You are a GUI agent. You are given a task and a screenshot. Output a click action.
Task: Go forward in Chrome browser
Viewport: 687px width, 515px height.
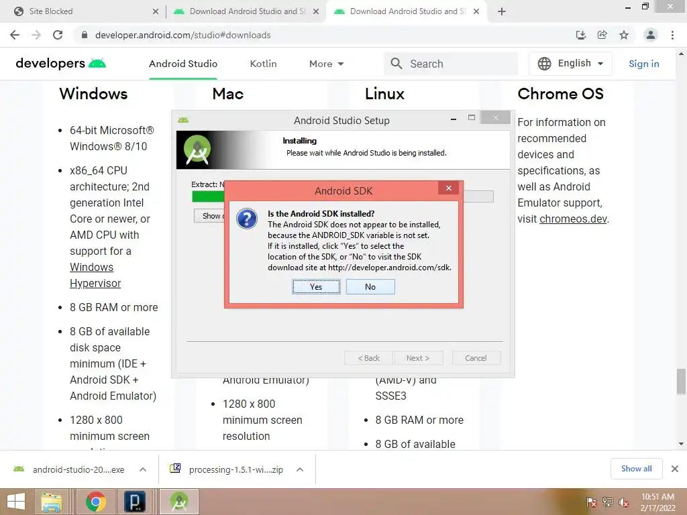click(36, 35)
